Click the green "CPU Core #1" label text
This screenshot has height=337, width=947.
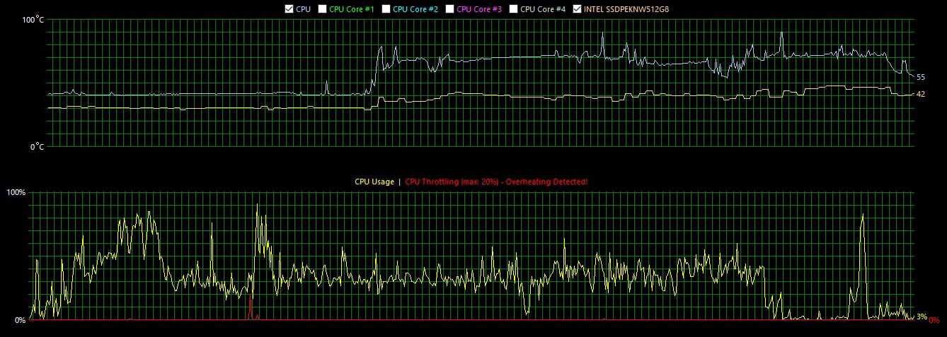point(352,9)
